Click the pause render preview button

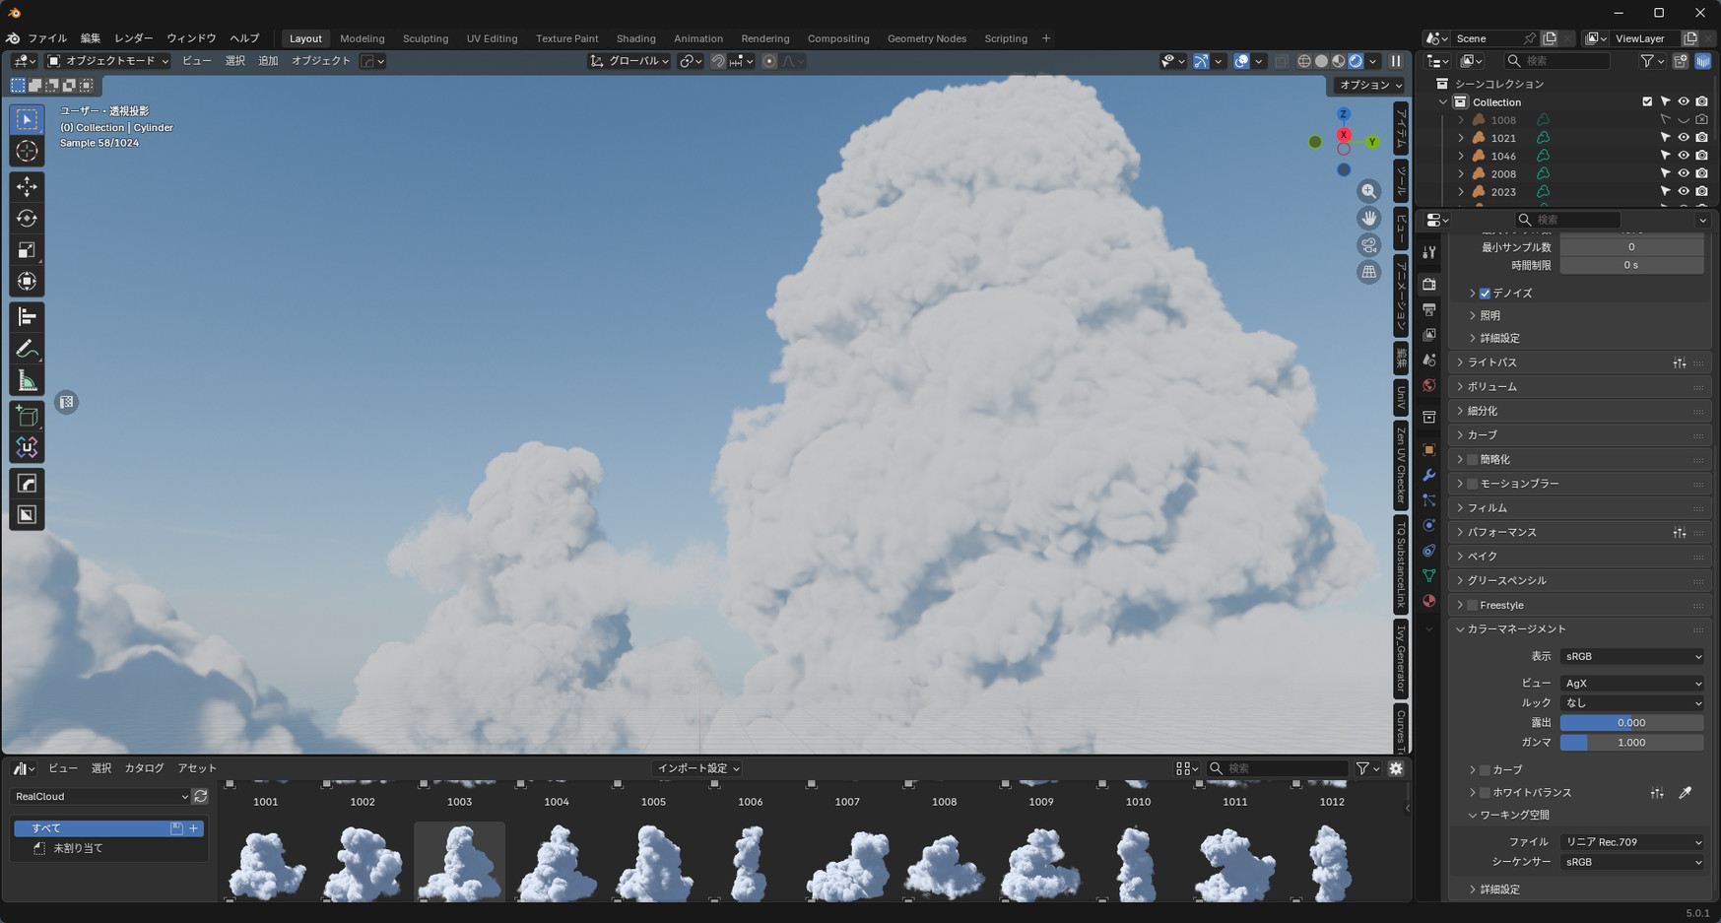coord(1396,61)
